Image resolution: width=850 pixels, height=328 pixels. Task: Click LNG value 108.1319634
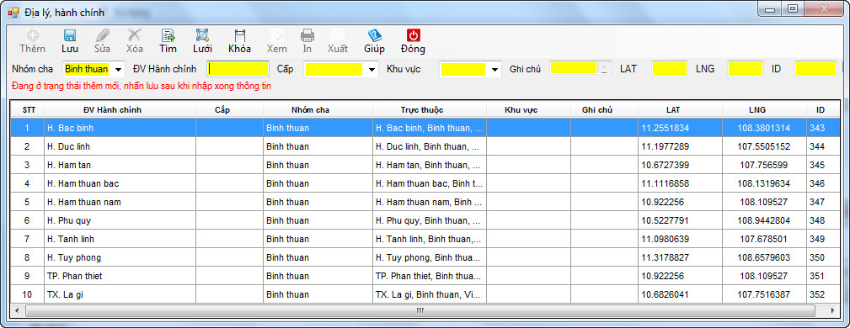pyautogui.click(x=764, y=183)
